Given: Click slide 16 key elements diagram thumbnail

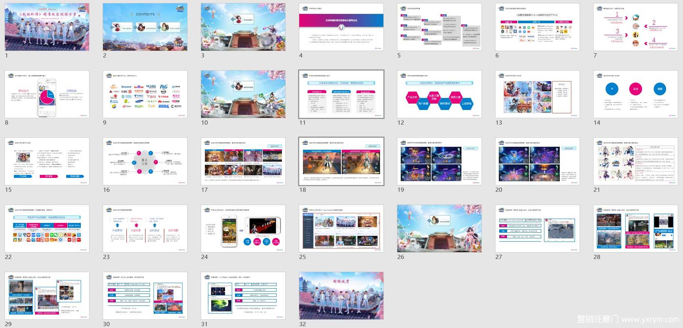Looking at the screenshot, I should (145, 161).
